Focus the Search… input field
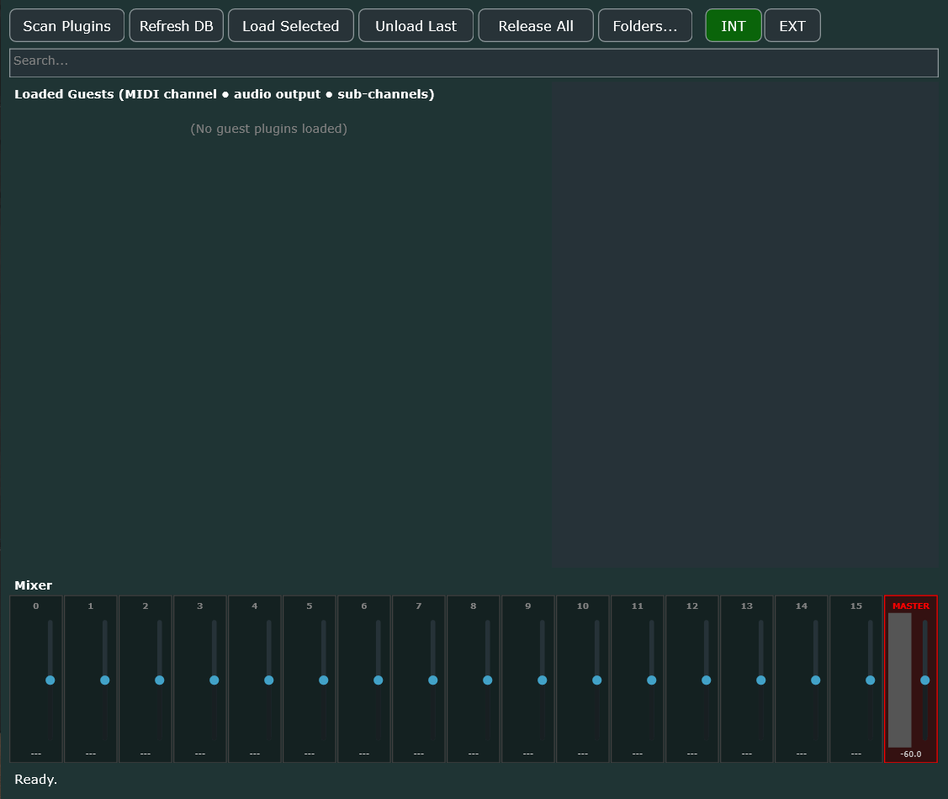 point(474,62)
